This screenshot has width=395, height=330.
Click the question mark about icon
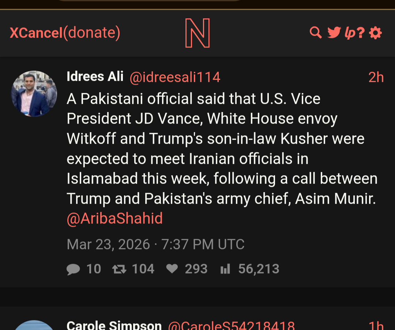tap(361, 33)
